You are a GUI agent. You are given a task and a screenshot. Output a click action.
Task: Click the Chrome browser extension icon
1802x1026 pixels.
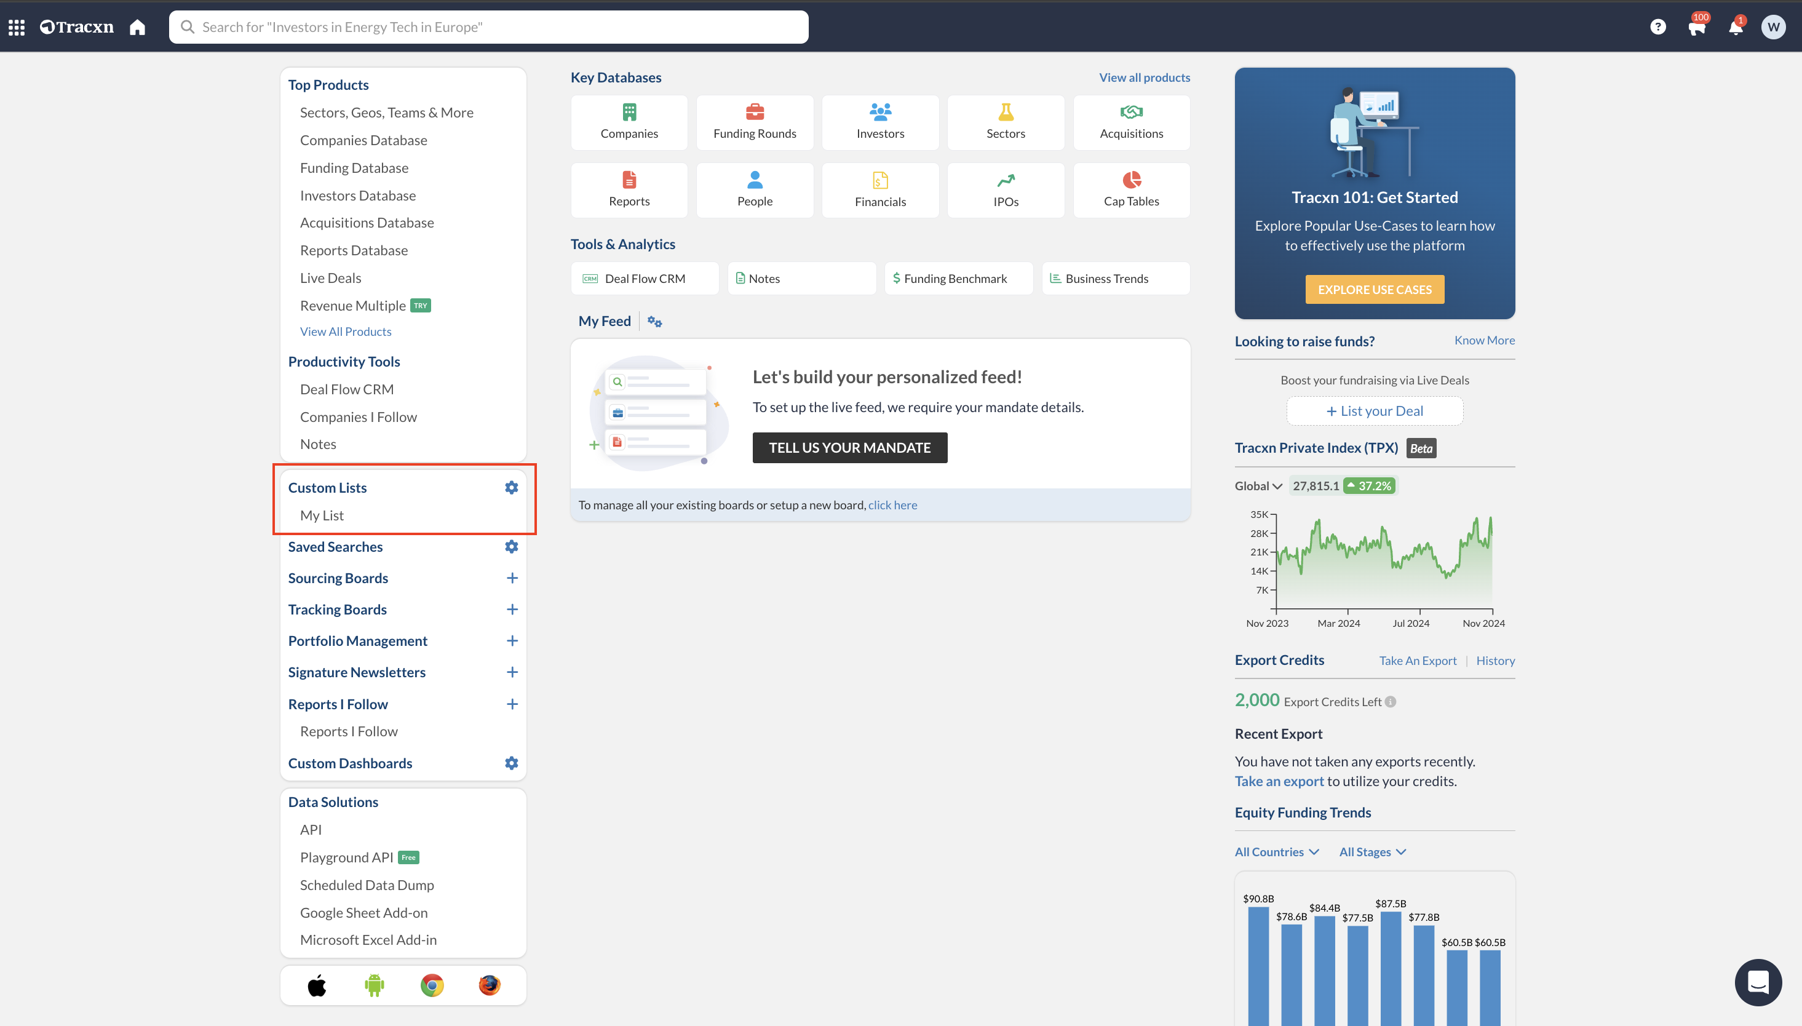tap(432, 985)
